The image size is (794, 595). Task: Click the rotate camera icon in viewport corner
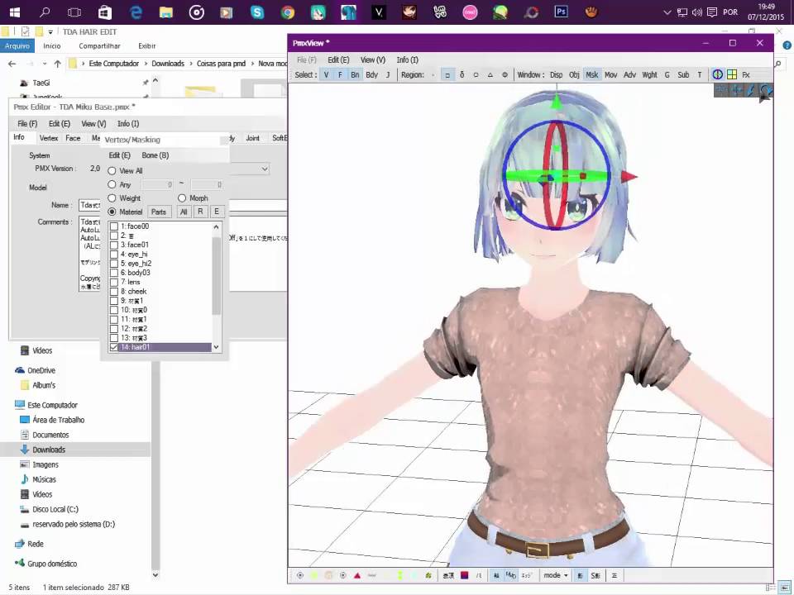pyautogui.click(x=765, y=91)
